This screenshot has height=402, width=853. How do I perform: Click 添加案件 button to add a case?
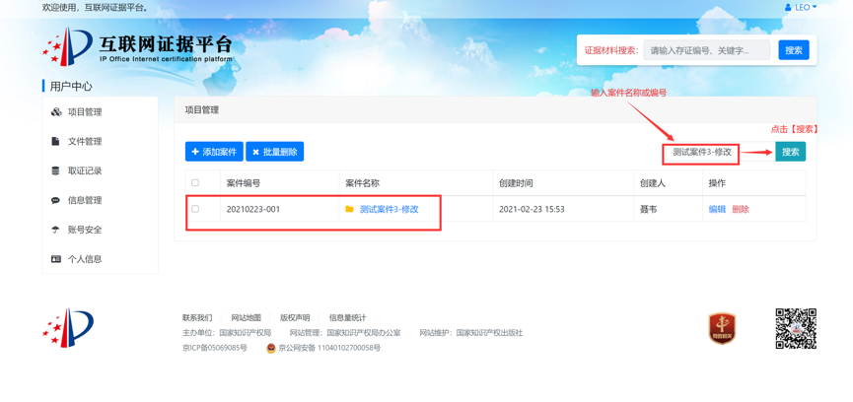pos(214,152)
